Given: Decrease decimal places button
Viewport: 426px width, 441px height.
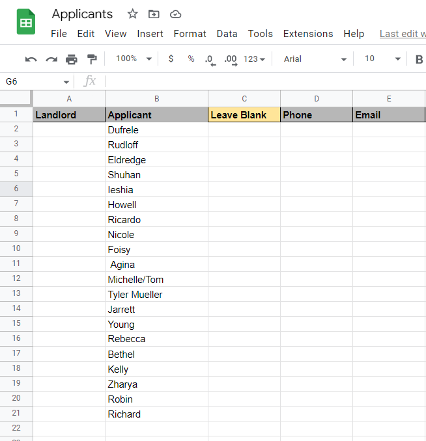Looking at the screenshot, I should 210,59.
